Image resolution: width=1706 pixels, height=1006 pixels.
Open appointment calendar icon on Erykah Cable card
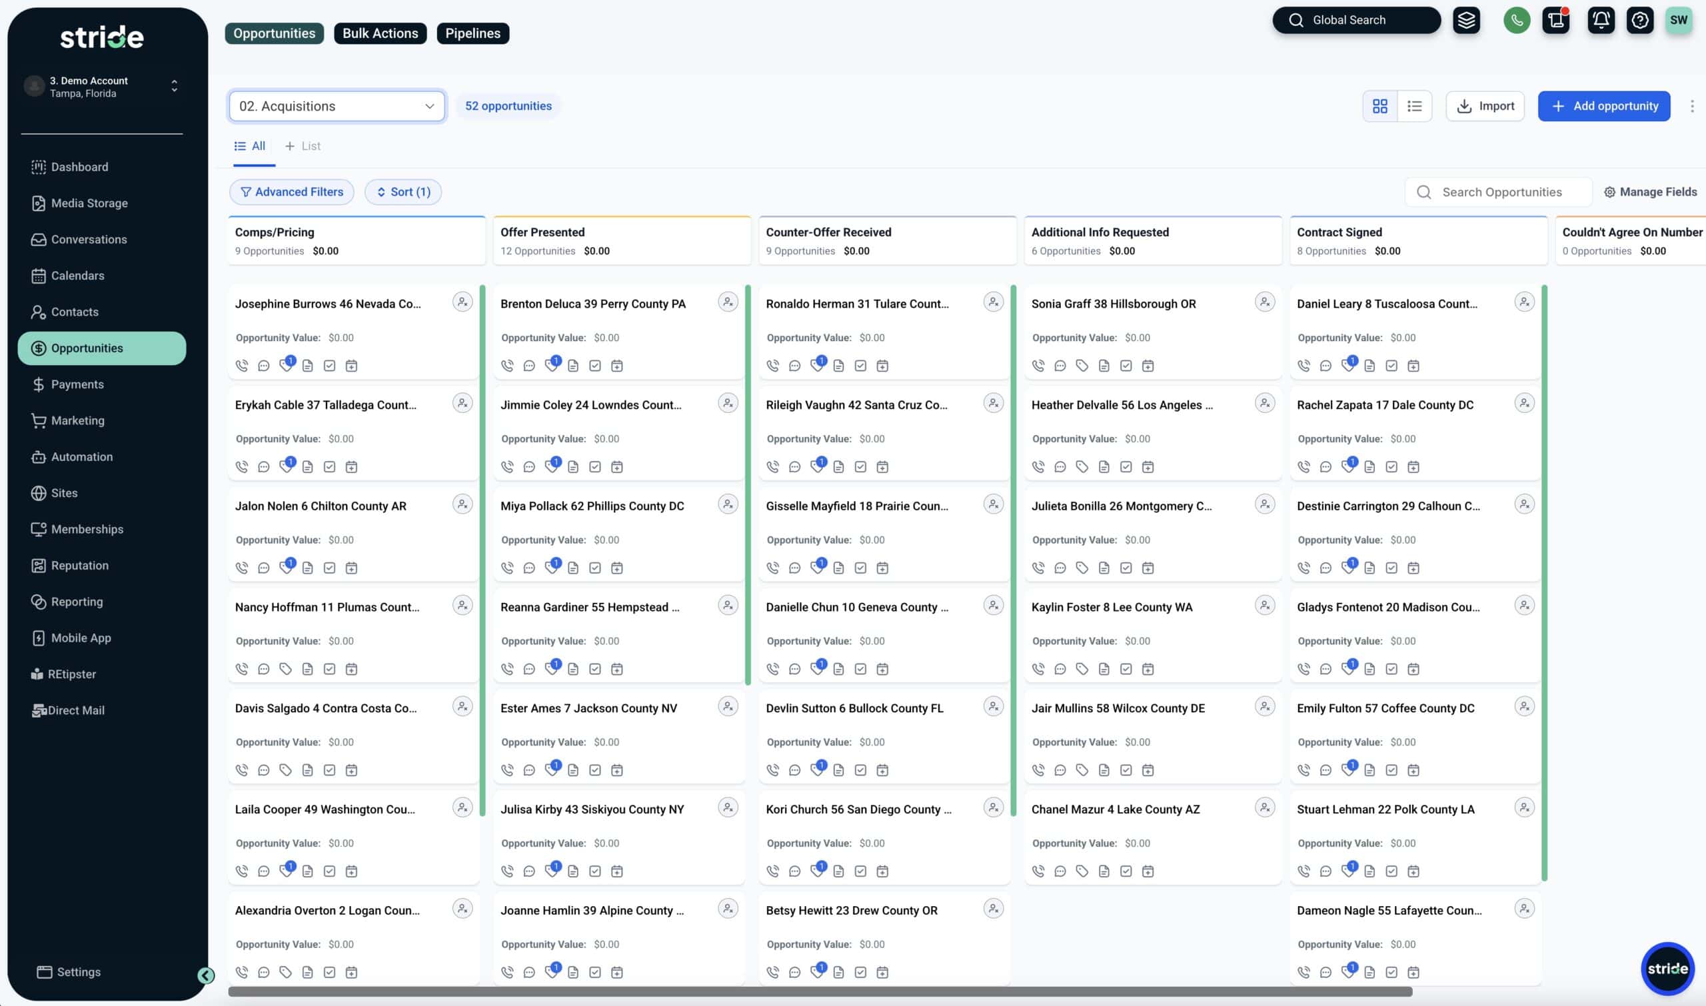point(351,466)
